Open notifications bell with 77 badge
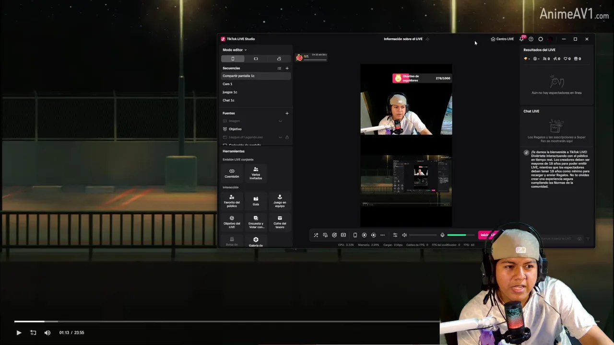 (521, 39)
